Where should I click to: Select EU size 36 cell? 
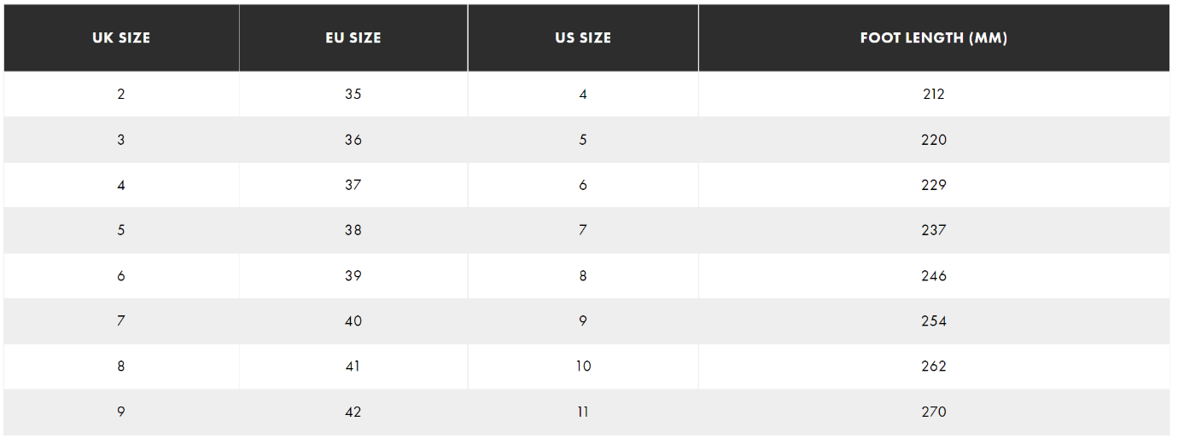click(353, 140)
